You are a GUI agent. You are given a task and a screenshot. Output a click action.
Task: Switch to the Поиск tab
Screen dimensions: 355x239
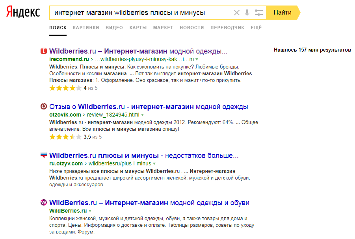[58, 28]
